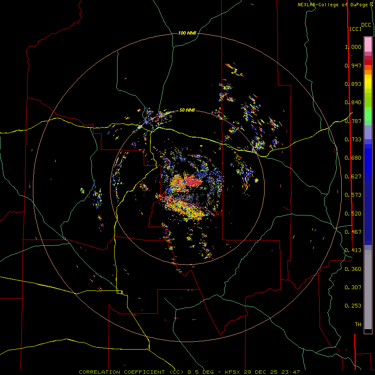
Task: Select the 0.787 scale value
Action: tap(353, 121)
